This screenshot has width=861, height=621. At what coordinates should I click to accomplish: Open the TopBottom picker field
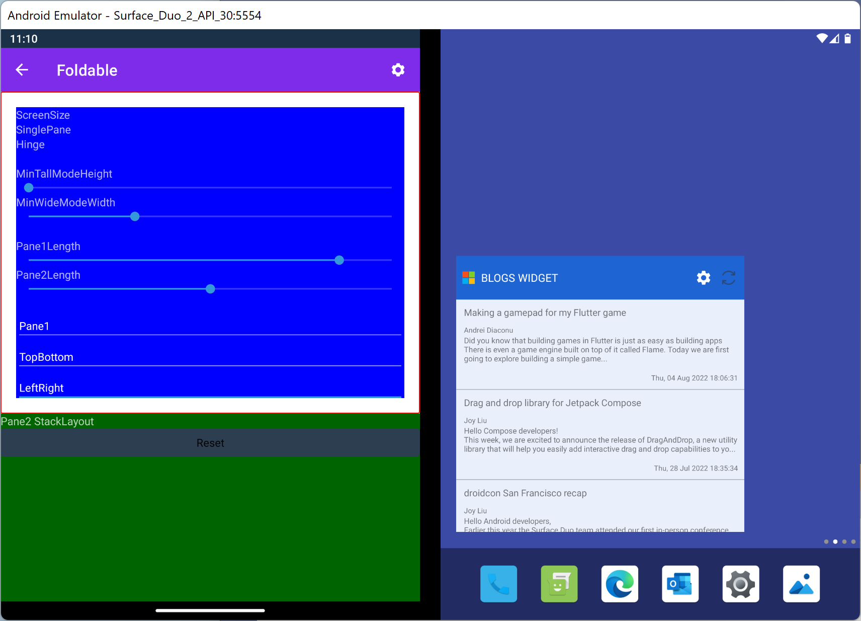210,357
